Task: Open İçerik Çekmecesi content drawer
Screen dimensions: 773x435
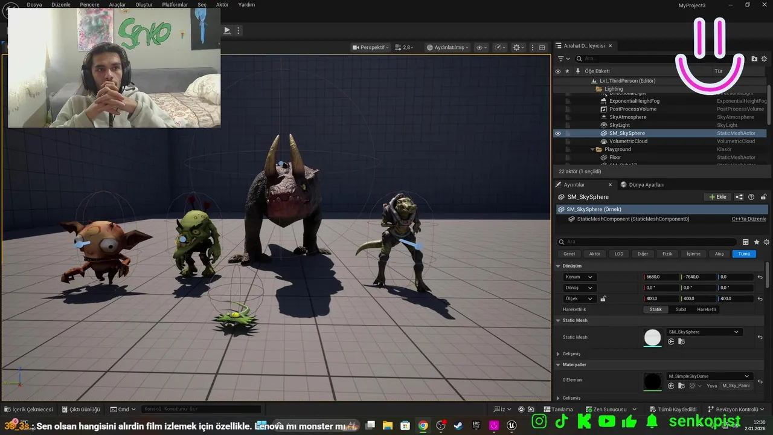Action: (28, 409)
